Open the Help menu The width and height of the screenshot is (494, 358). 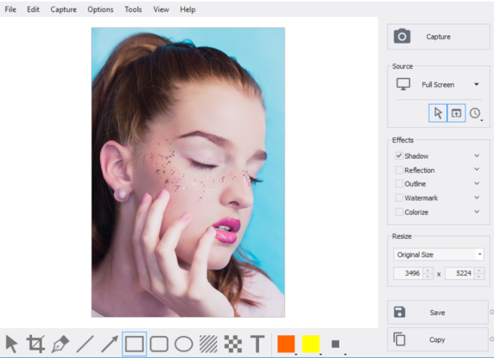(x=188, y=9)
